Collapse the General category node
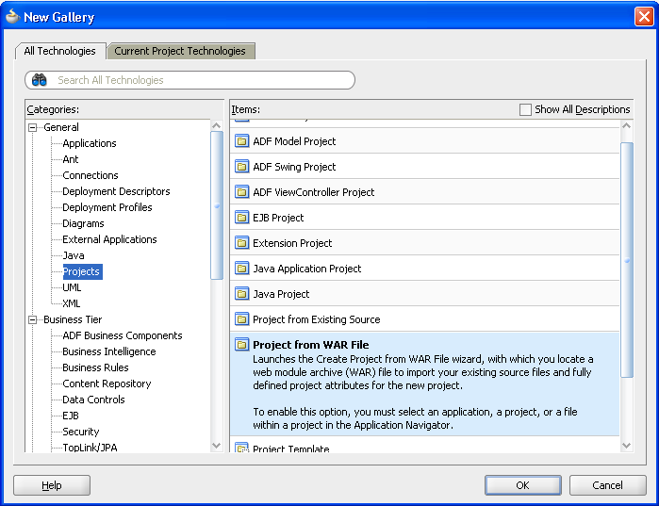 pos(34,127)
